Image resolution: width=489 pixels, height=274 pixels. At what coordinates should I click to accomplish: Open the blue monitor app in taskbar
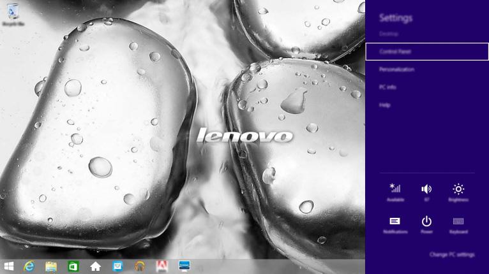pyautogui.click(x=117, y=266)
